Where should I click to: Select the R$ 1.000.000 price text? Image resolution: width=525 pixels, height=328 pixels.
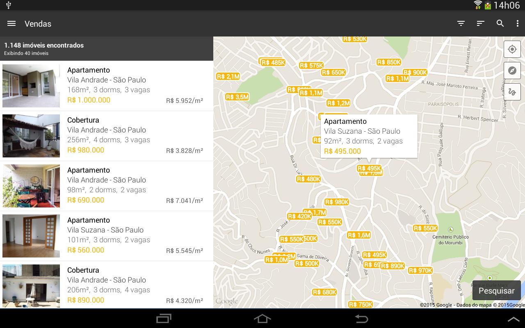(x=89, y=100)
